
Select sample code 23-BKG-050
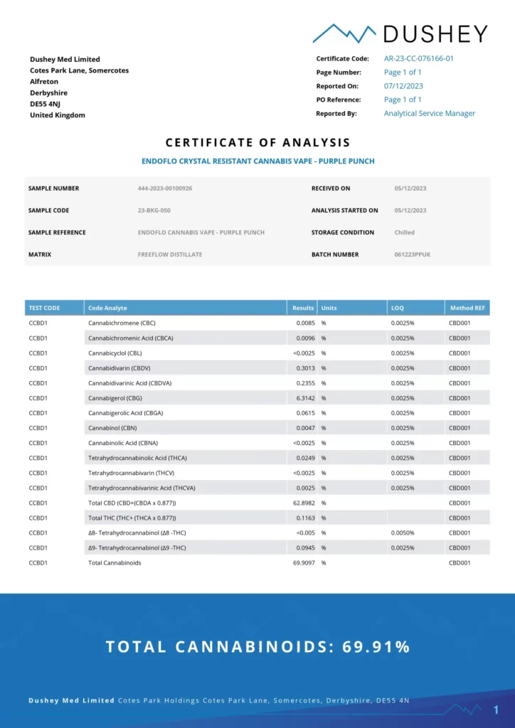pyautogui.click(x=154, y=210)
